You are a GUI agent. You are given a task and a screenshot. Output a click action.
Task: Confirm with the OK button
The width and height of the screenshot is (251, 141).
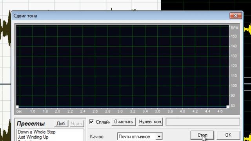click(228, 135)
